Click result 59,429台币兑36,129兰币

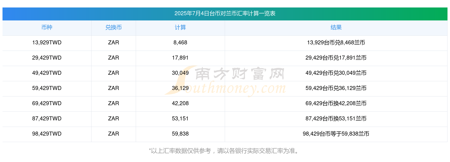pyautogui.click(x=336, y=88)
